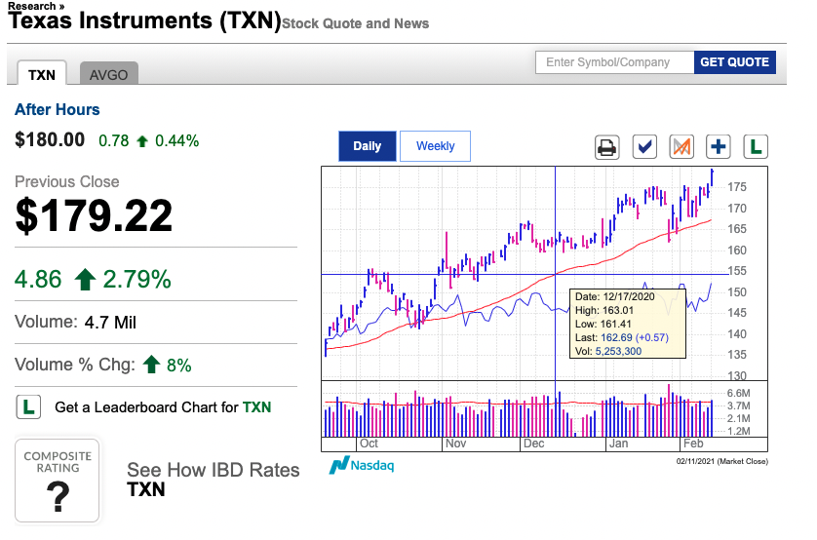Open See How IBD Rates TXN link

[x=214, y=480]
